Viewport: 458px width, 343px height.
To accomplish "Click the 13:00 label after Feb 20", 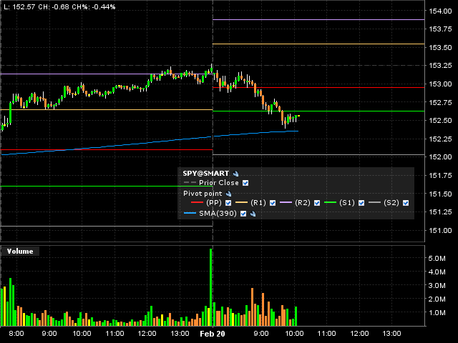I will click(391, 334).
